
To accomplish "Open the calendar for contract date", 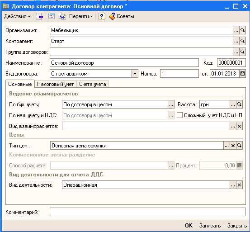I will click(x=242, y=74).
